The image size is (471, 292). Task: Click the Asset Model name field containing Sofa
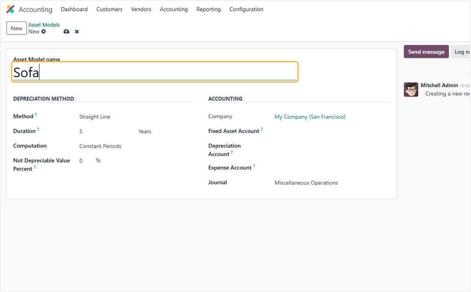pyautogui.click(x=155, y=72)
